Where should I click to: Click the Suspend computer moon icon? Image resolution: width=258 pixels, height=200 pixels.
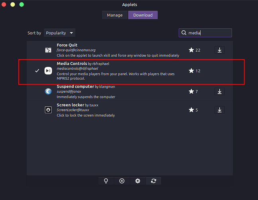[x=48, y=91]
